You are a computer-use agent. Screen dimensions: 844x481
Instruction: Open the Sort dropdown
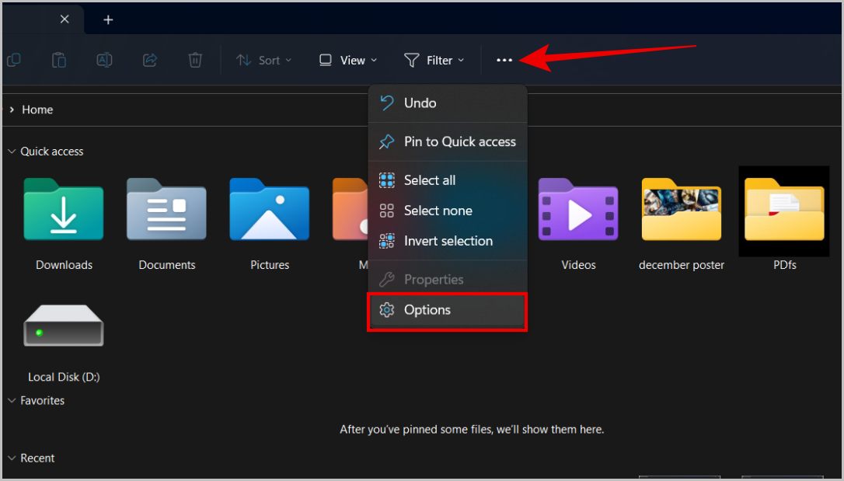(x=264, y=60)
